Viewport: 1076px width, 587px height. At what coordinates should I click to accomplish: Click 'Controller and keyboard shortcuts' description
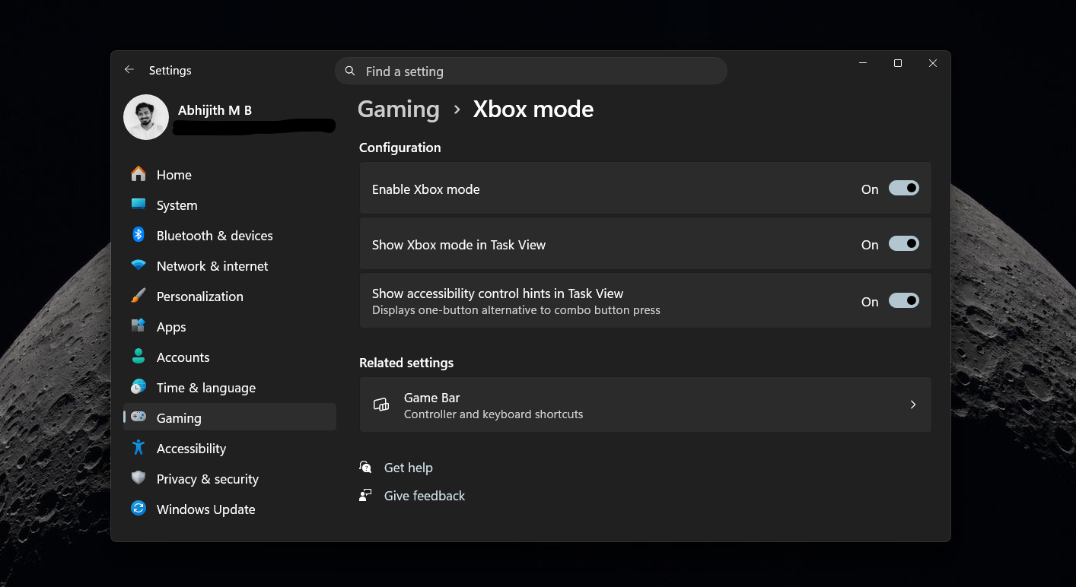pyautogui.click(x=493, y=414)
